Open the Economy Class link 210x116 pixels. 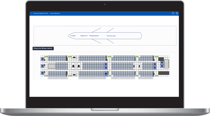(x=112, y=36)
